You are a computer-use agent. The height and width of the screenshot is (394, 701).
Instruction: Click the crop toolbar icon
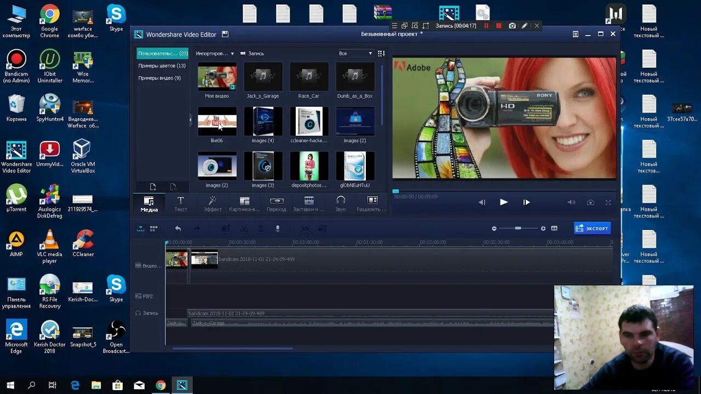pyautogui.click(x=306, y=228)
